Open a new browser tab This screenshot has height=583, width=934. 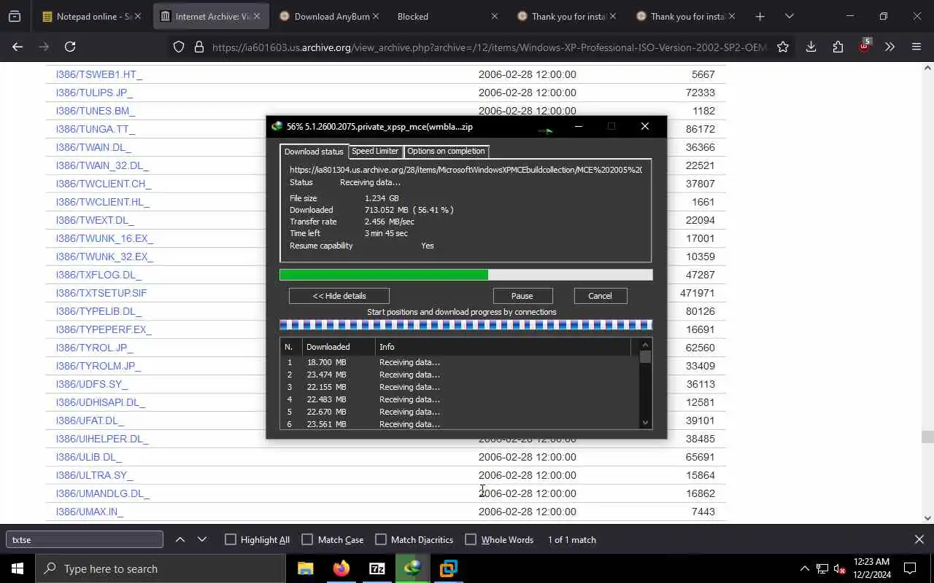(x=760, y=16)
